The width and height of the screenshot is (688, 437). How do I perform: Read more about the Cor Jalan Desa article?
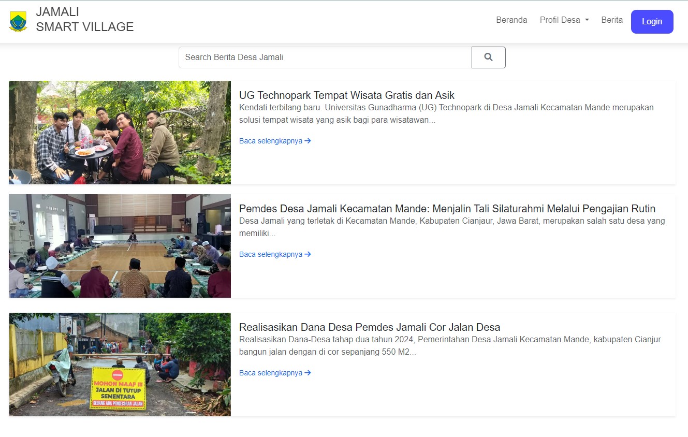(271, 373)
